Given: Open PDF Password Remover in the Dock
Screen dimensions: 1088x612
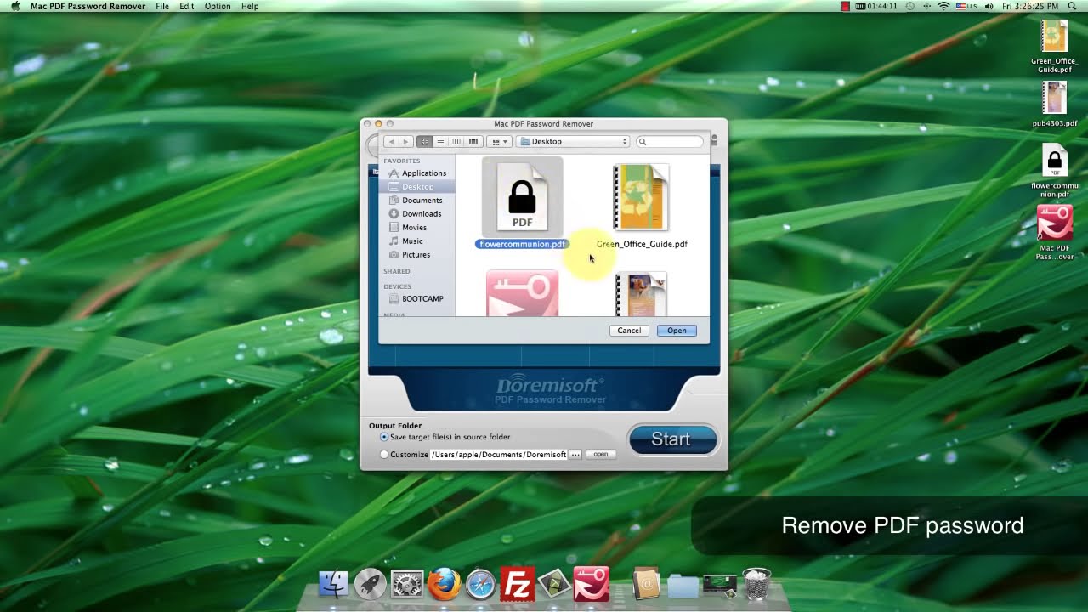Looking at the screenshot, I should pos(592,584).
